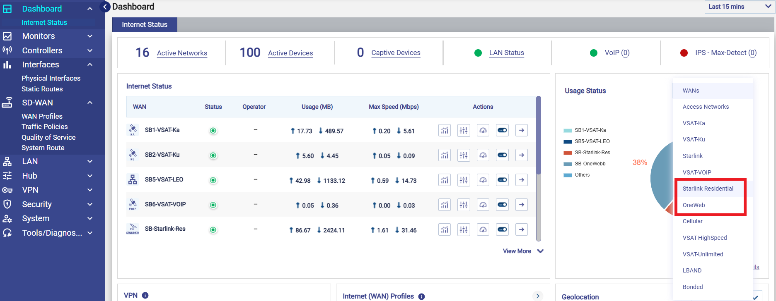Viewport: 776px width, 301px height.
Task: Open usage chart for SB1-VSAT-Ka
Action: [444, 131]
